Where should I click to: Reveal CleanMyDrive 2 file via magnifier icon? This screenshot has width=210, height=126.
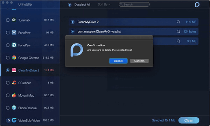[x=178, y=22]
